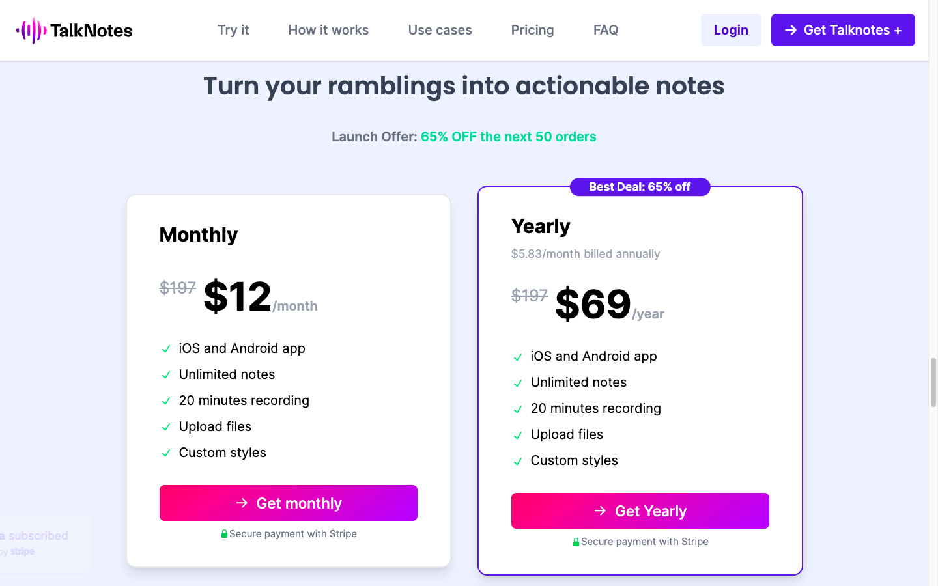Click the checkmark beside 20 minutes recording in Yearly
This screenshot has height=586, width=938.
[518, 408]
